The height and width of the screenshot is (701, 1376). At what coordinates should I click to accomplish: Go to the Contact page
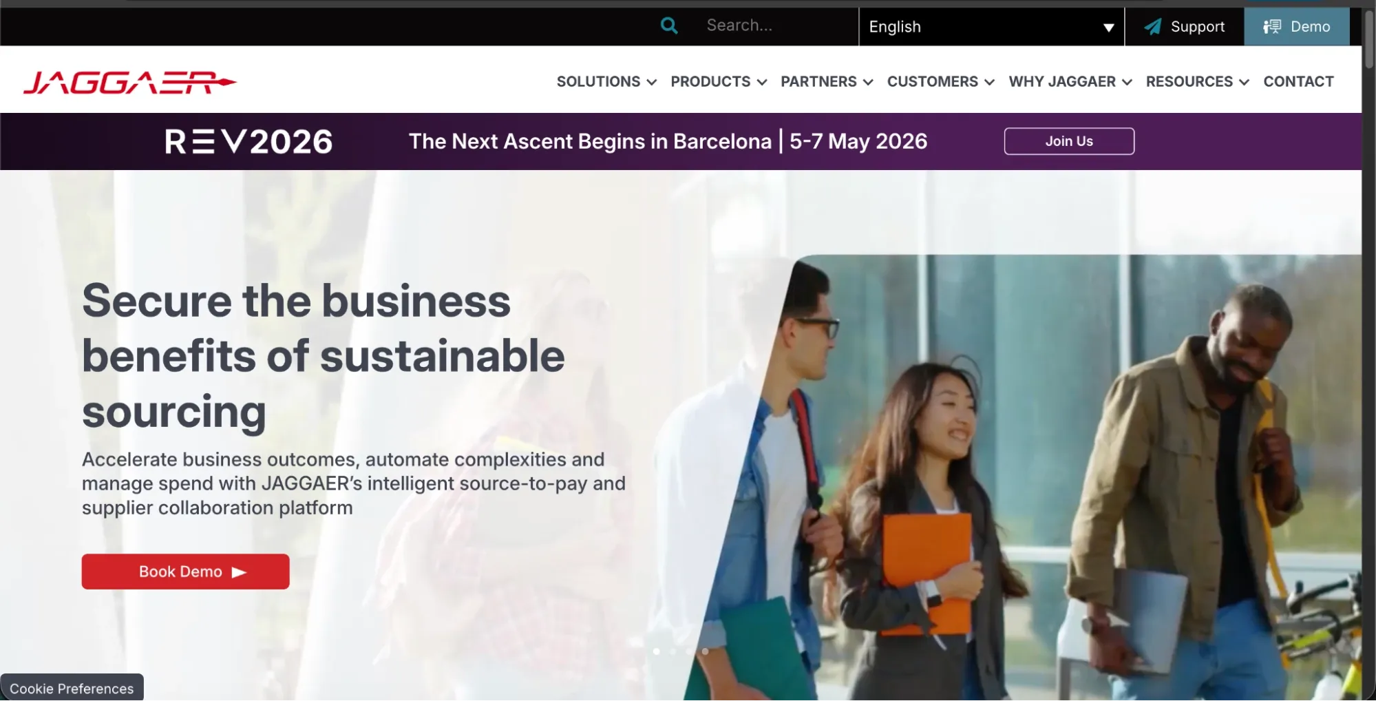click(1298, 81)
